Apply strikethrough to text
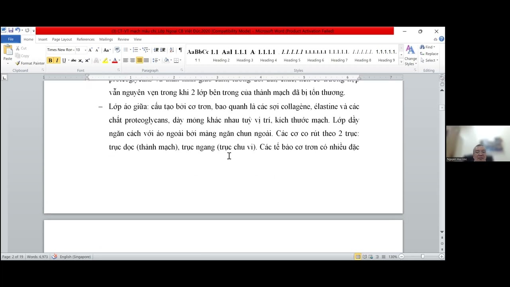This screenshot has width=510, height=287. 73,61
